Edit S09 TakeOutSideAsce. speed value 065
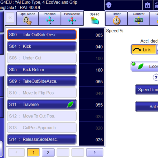 coord(91,81)
